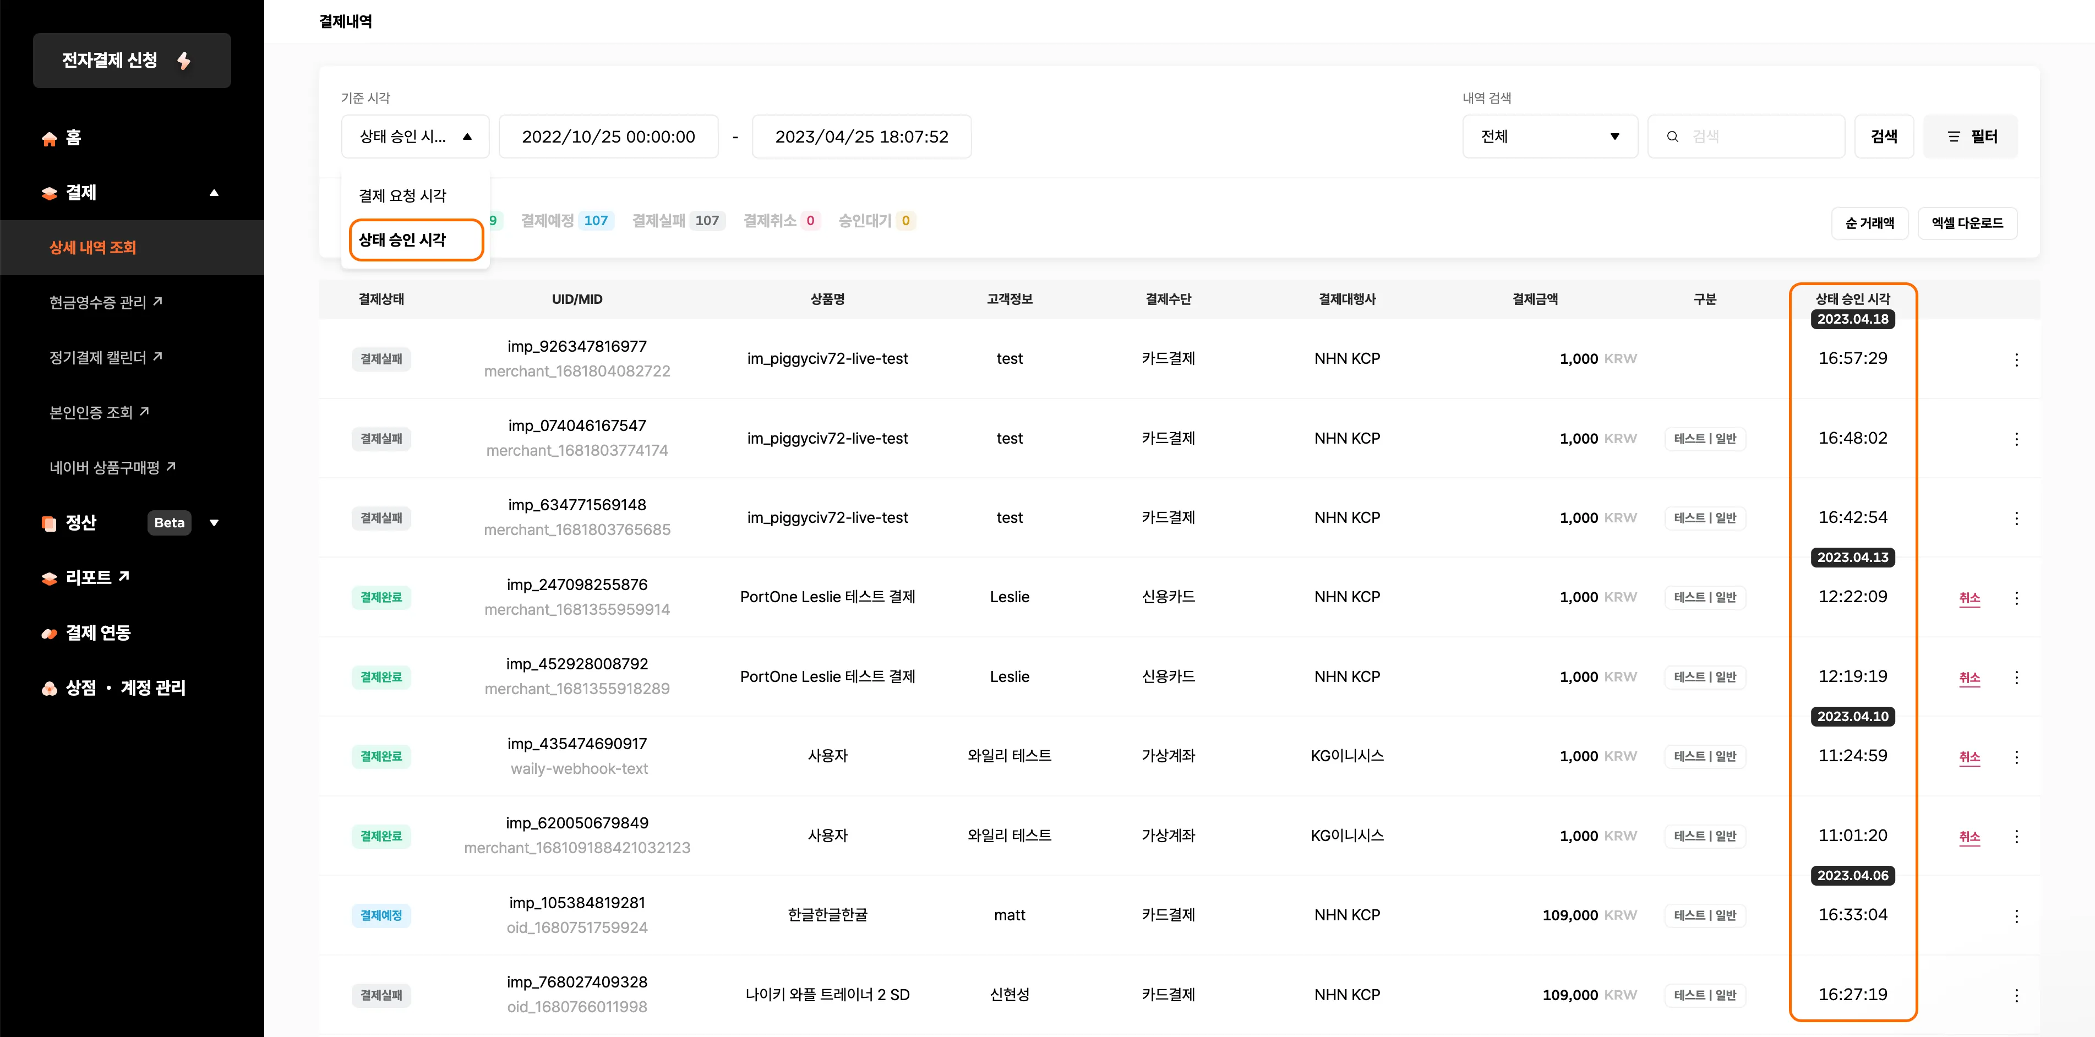Click the 상점 계정 관리 icon
The width and height of the screenshot is (2095, 1037).
pyautogui.click(x=50, y=689)
